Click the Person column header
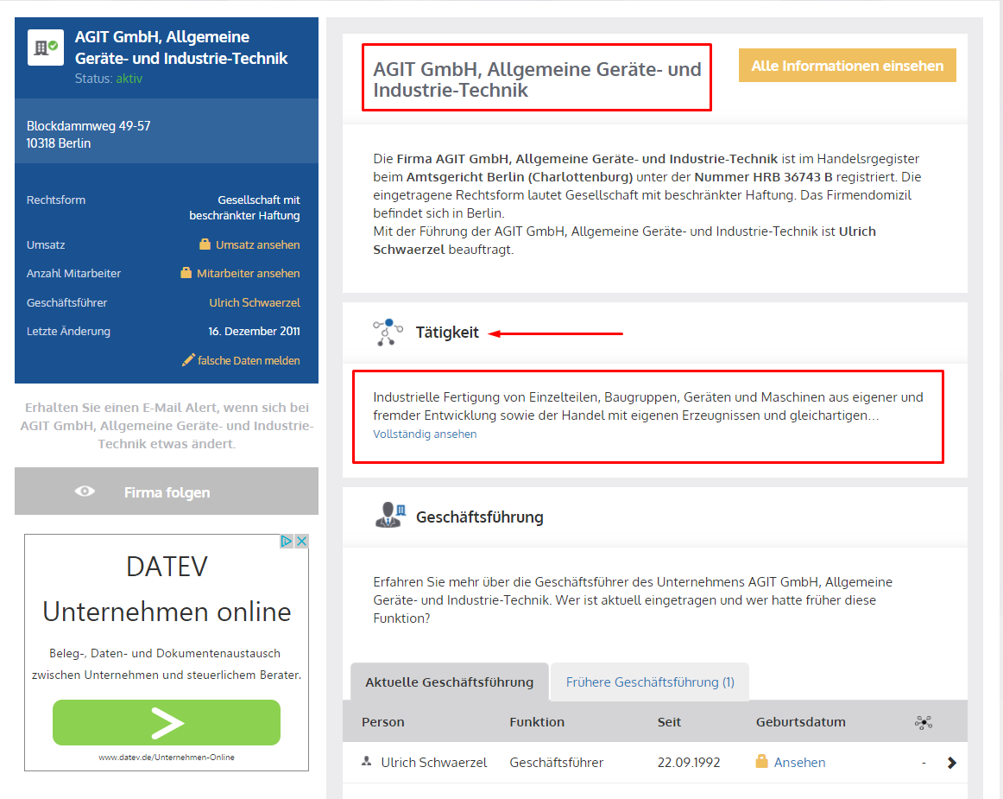This screenshot has width=1003, height=799. (x=383, y=722)
